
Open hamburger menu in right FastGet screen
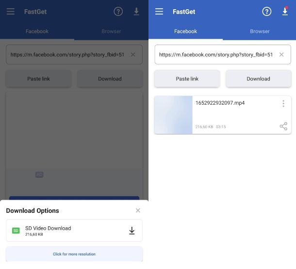159,12
